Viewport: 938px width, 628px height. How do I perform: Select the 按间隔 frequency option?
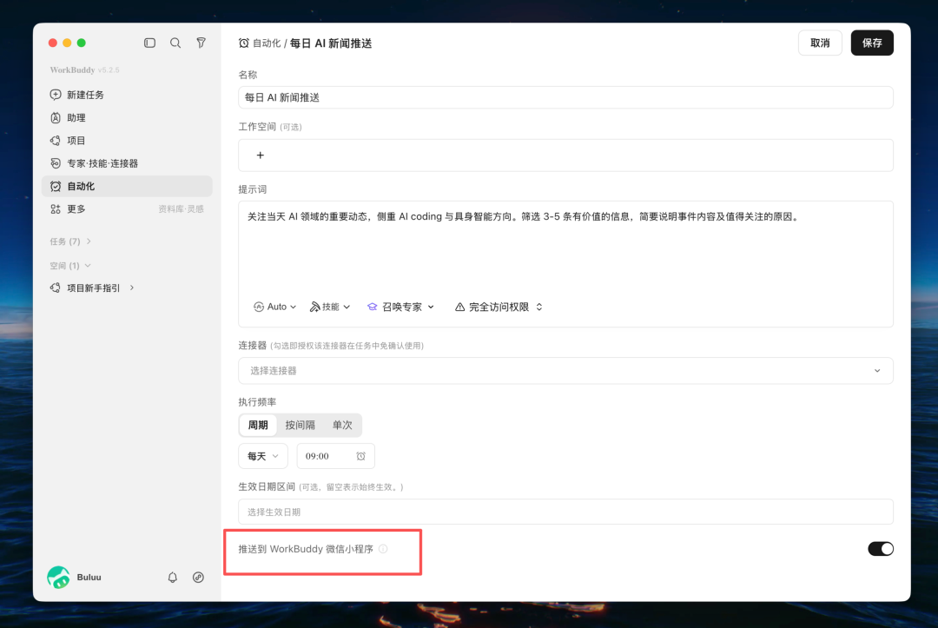click(300, 425)
